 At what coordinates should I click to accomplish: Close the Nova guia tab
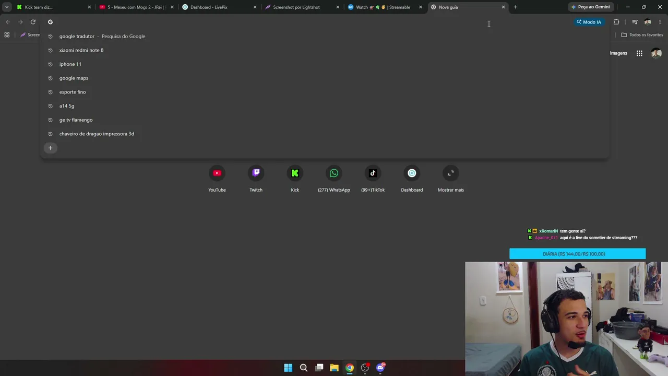(504, 7)
